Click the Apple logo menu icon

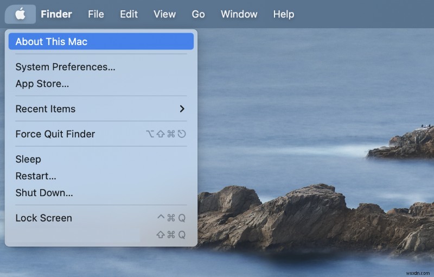(20, 14)
